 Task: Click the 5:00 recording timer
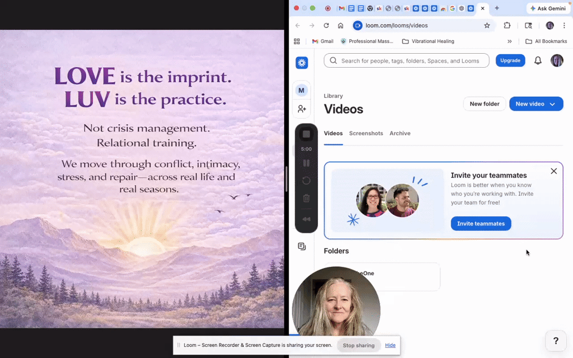tap(306, 149)
